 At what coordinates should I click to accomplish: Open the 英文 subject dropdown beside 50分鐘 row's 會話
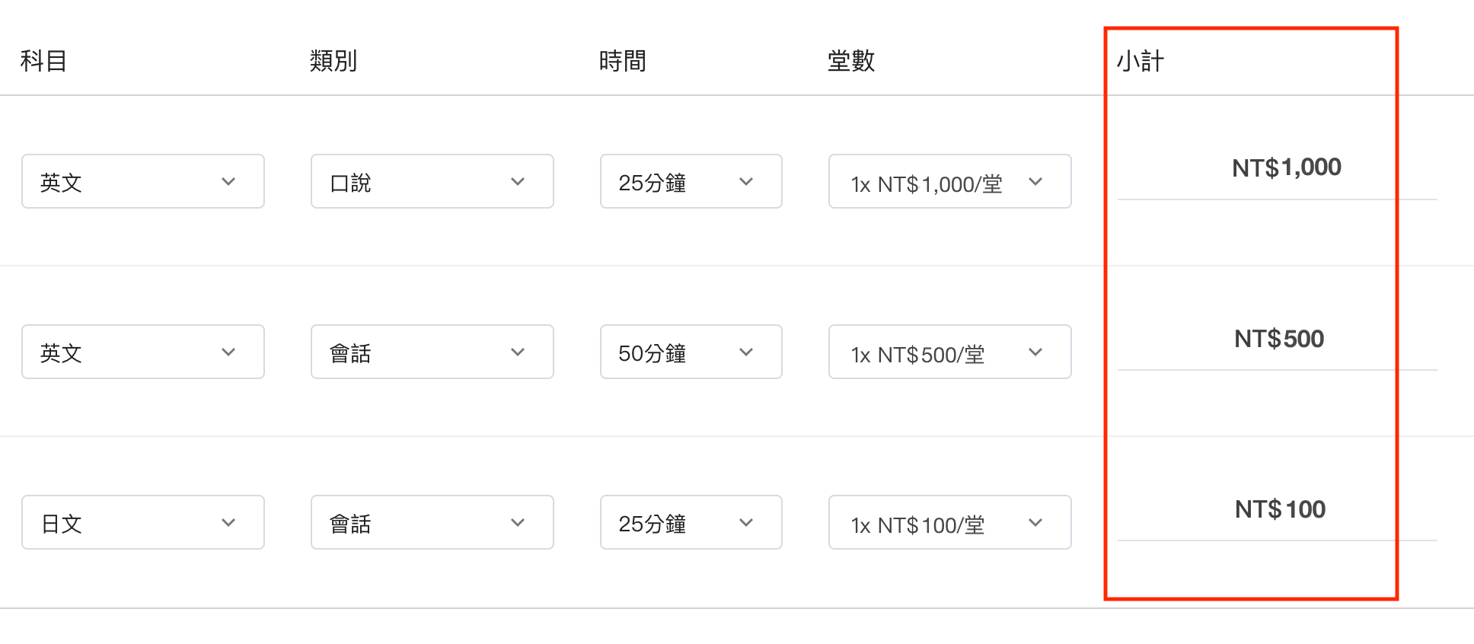143,352
